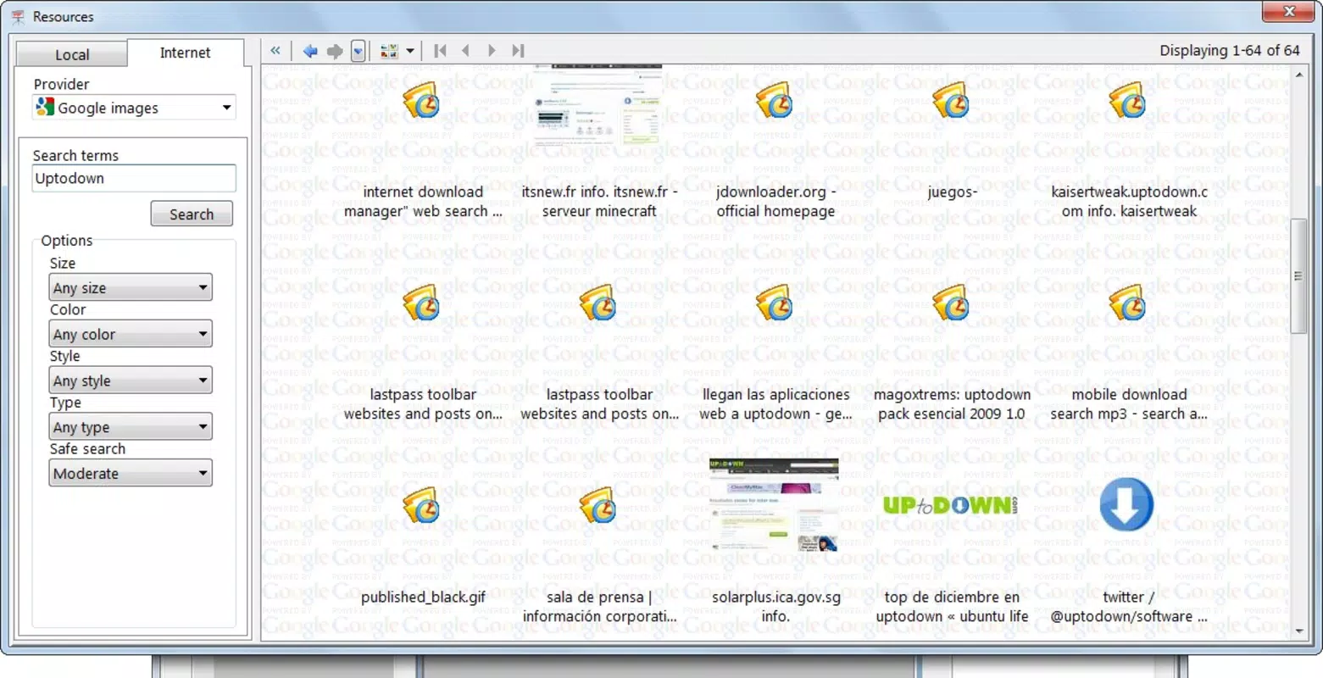This screenshot has width=1323, height=678.
Task: Jump to last page of results
Action: (518, 51)
